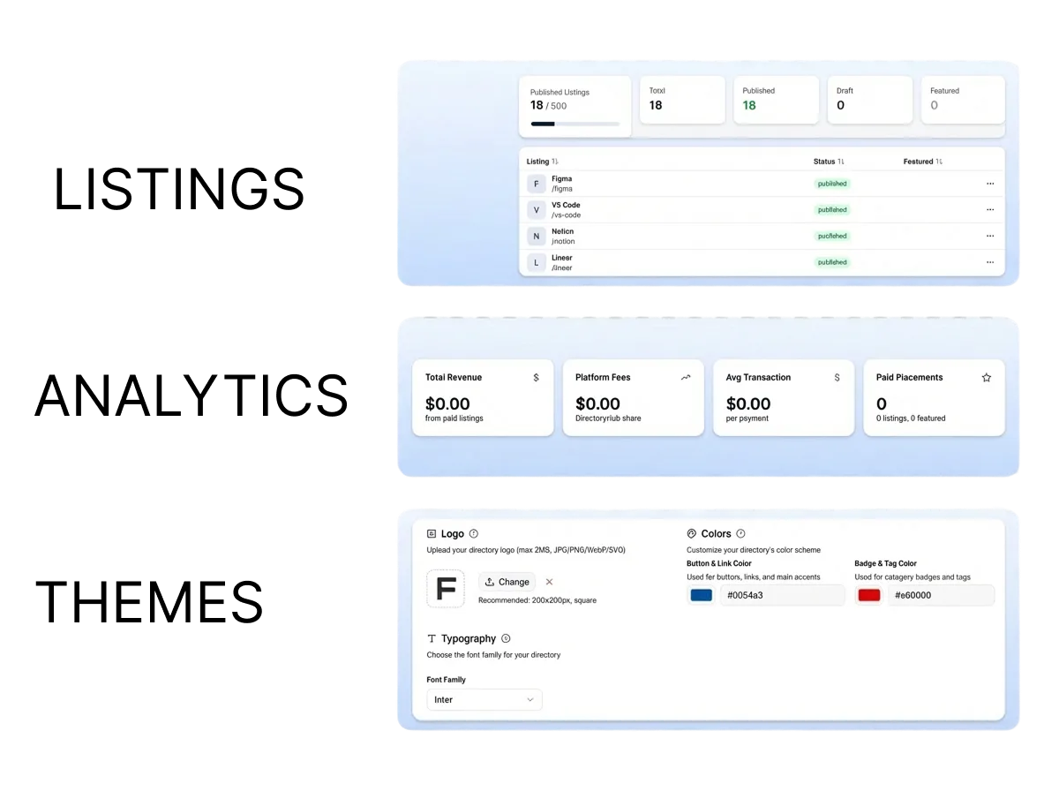
Task: Click the dollar icon on Total Revenue card
Action: click(536, 377)
